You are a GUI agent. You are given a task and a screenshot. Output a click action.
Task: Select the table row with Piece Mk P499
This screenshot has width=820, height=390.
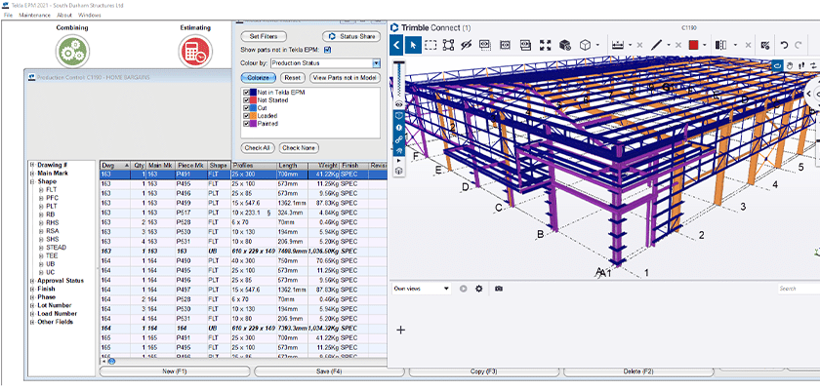point(243,203)
